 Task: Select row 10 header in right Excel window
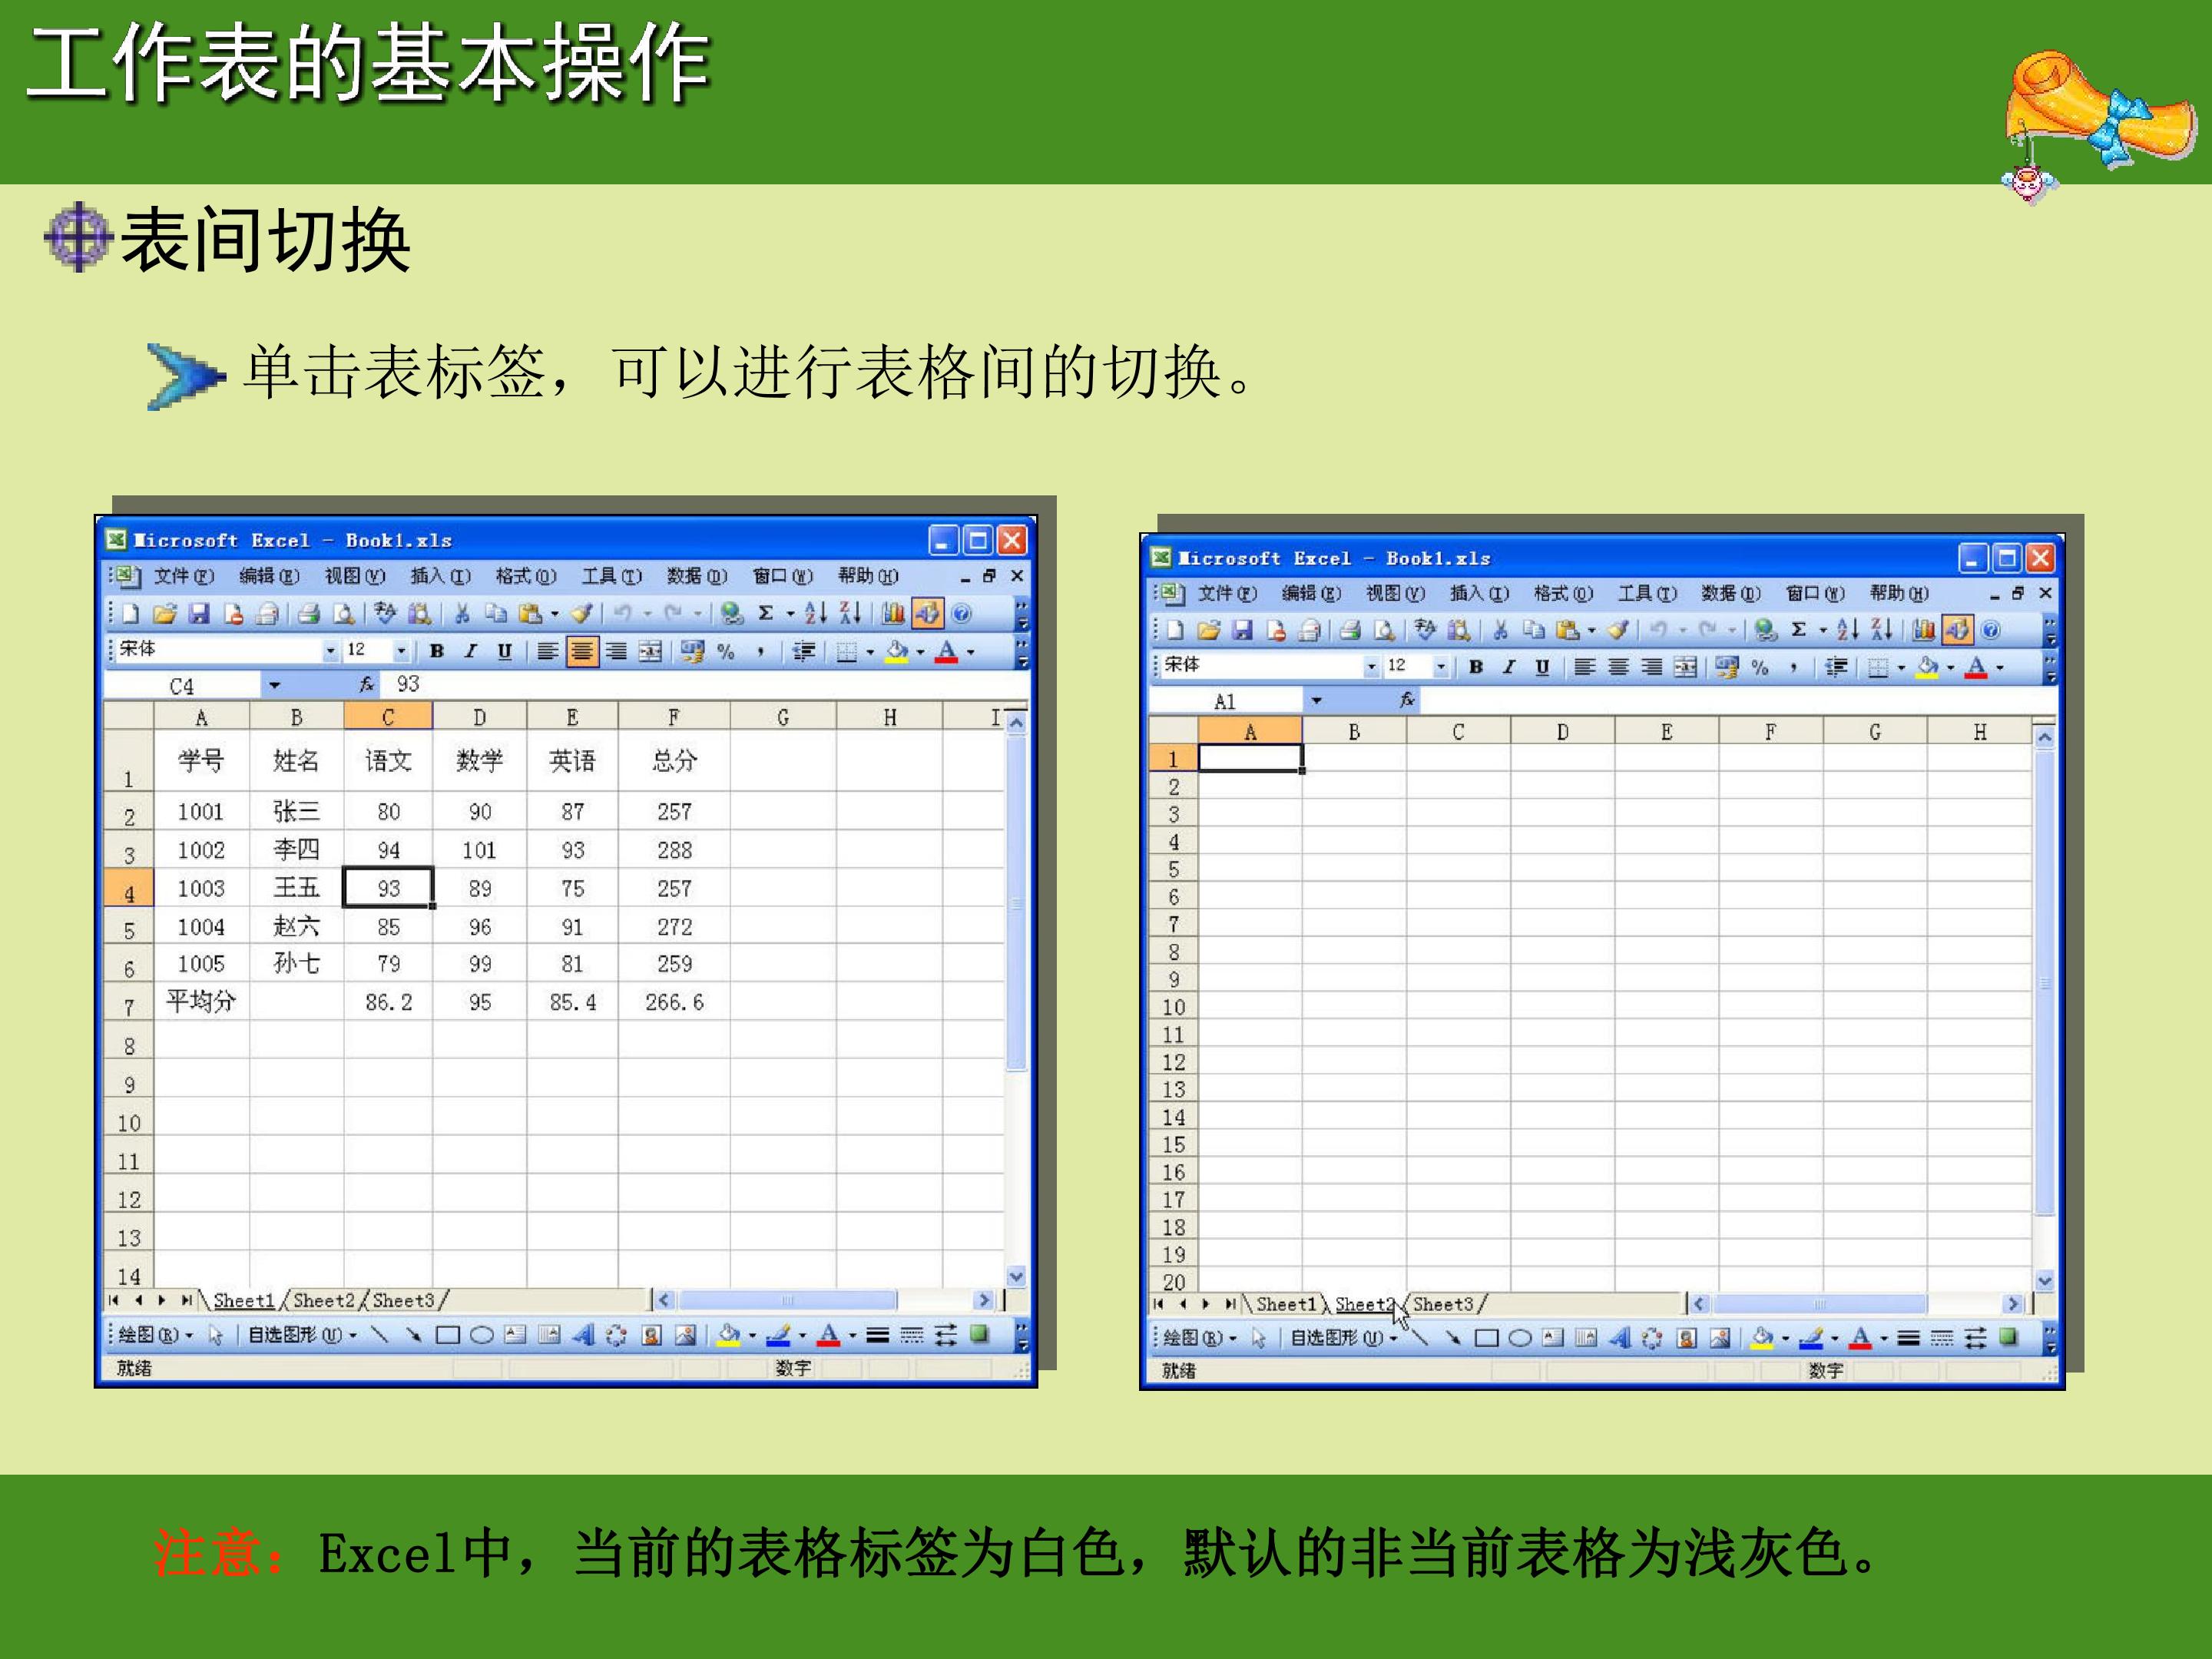1174,1007
